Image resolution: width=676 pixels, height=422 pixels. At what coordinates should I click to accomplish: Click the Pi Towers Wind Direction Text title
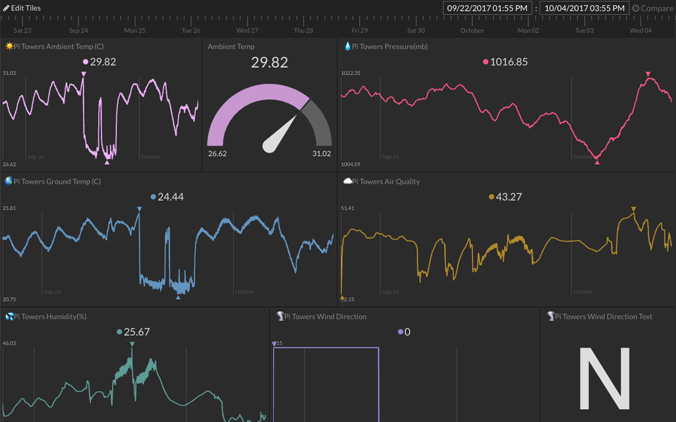pos(603,316)
